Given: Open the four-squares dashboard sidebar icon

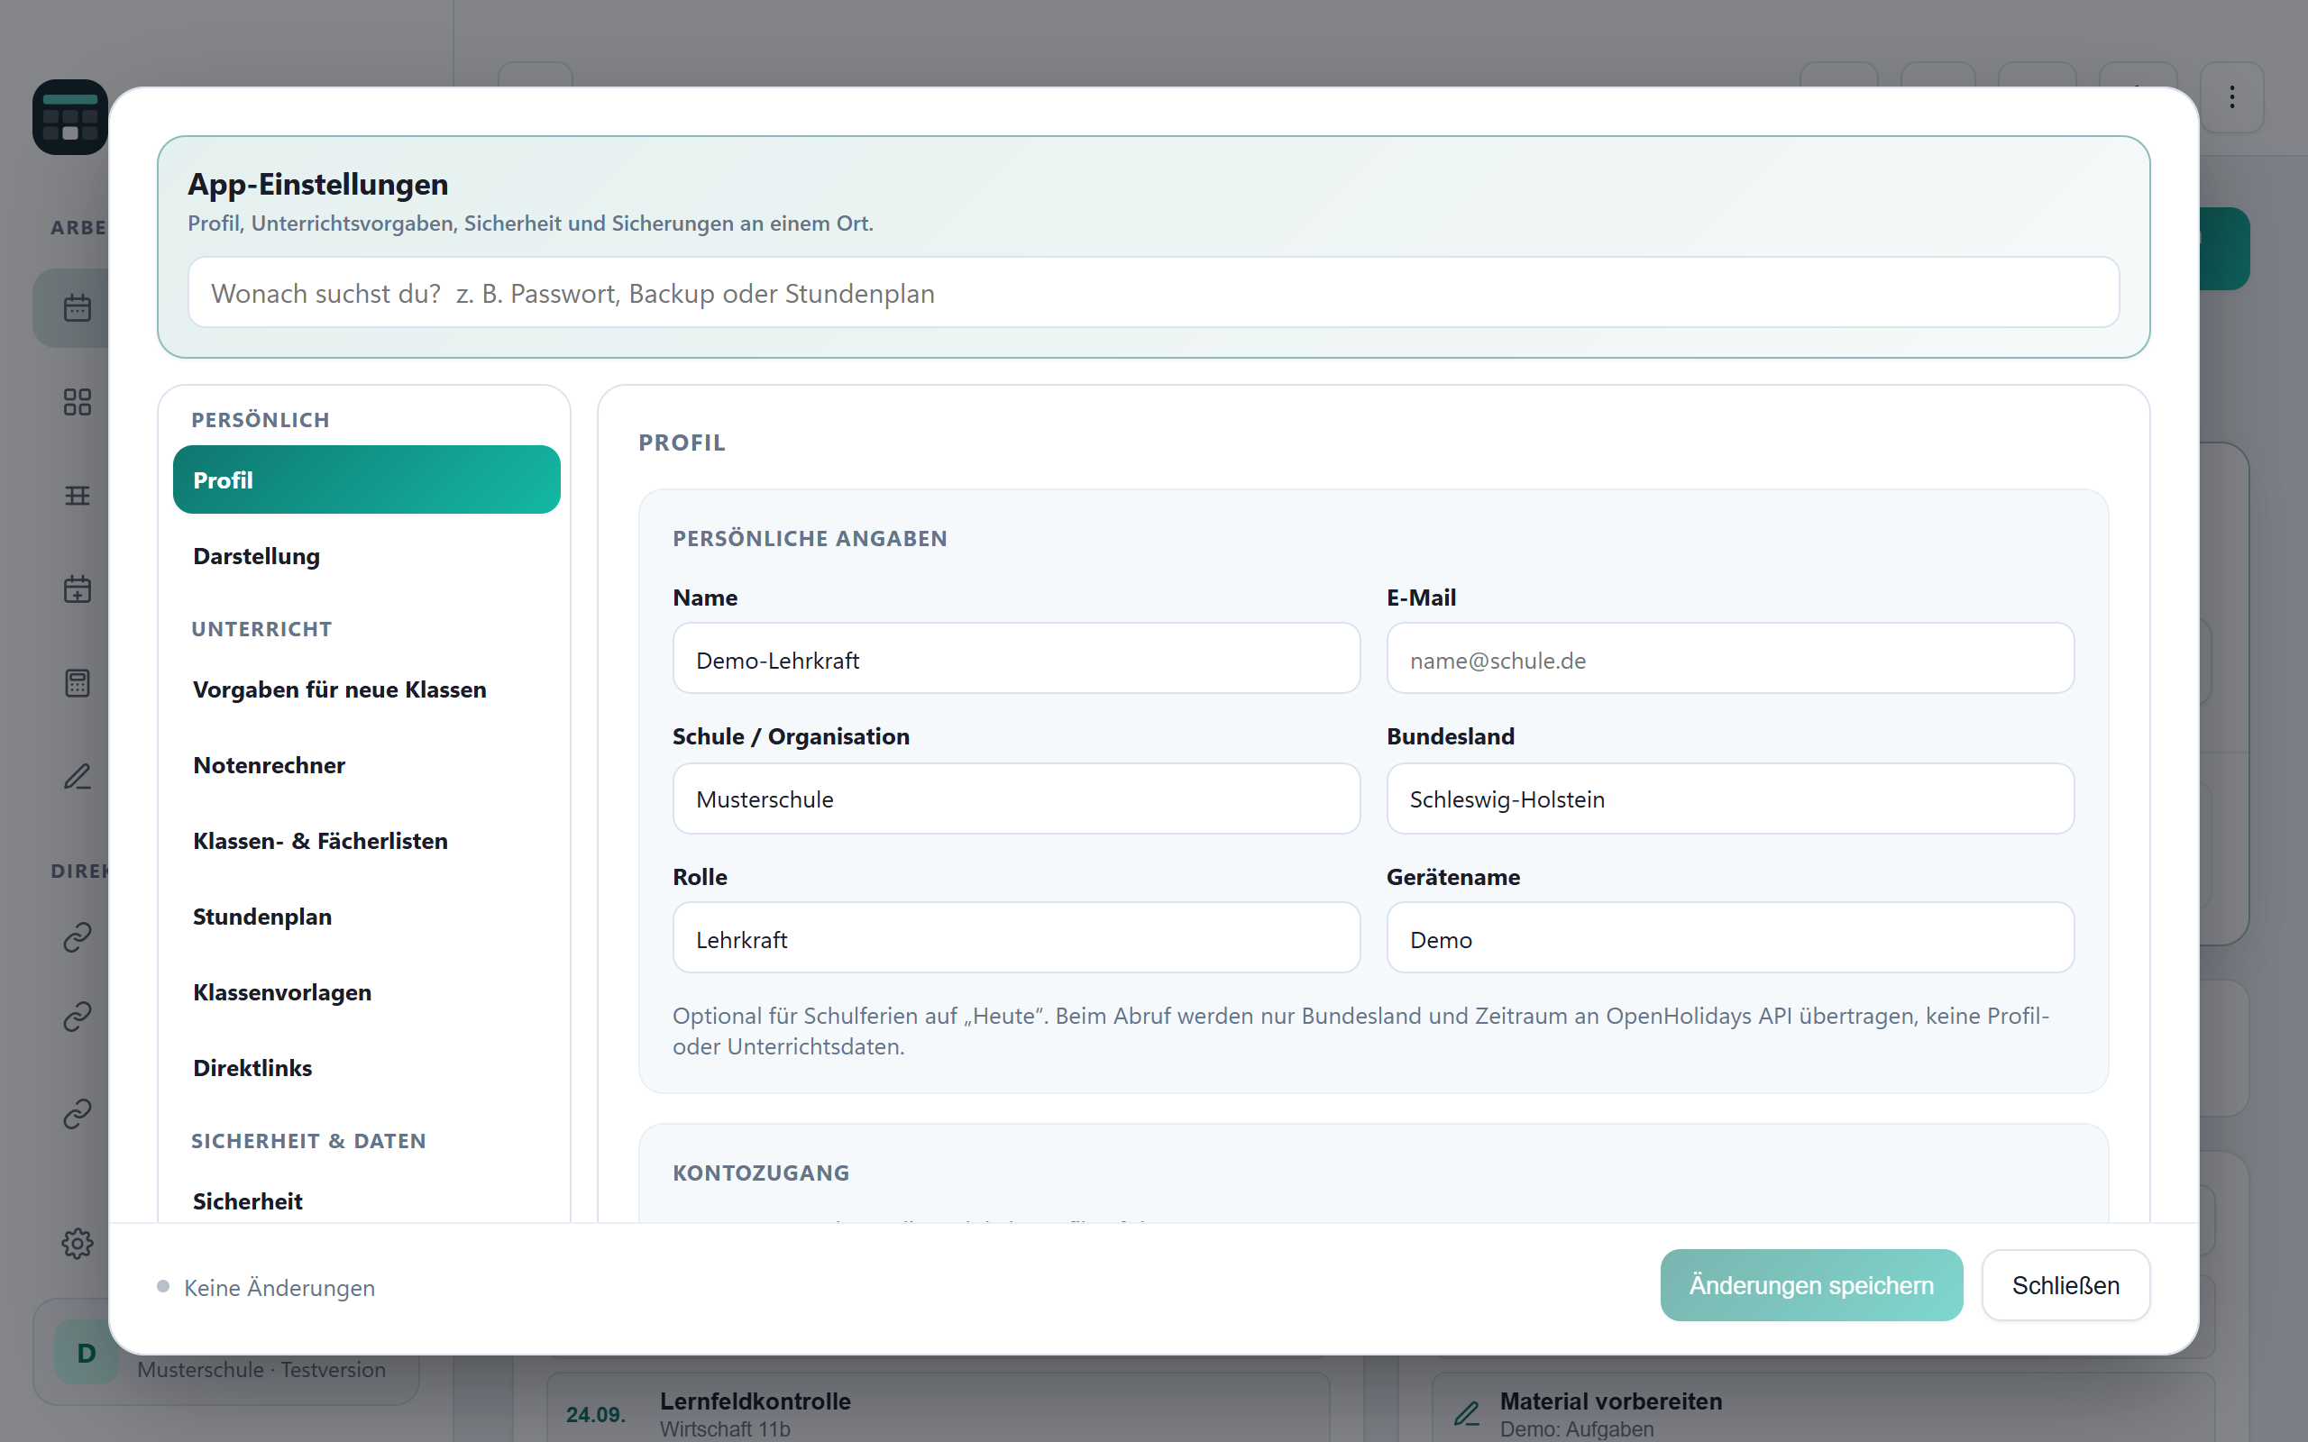Looking at the screenshot, I should [78, 402].
